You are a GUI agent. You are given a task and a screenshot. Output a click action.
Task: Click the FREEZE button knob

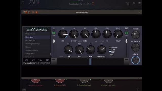point(136,35)
